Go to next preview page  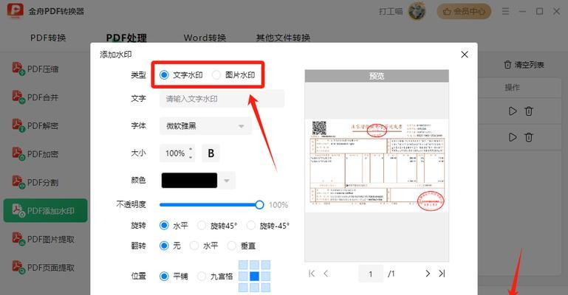point(428,274)
